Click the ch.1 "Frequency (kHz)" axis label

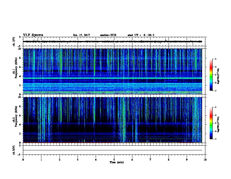click(16, 68)
